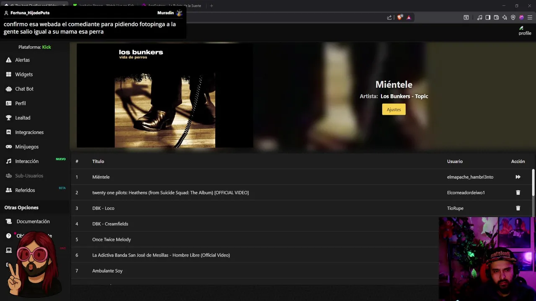Screen dimensions: 536x301
Task: Open the music note media control icon
Action: (479, 17)
